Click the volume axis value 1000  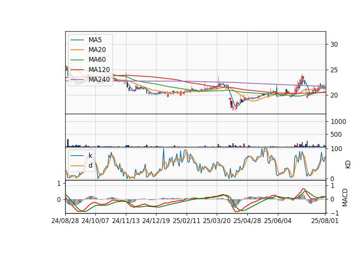339,122
